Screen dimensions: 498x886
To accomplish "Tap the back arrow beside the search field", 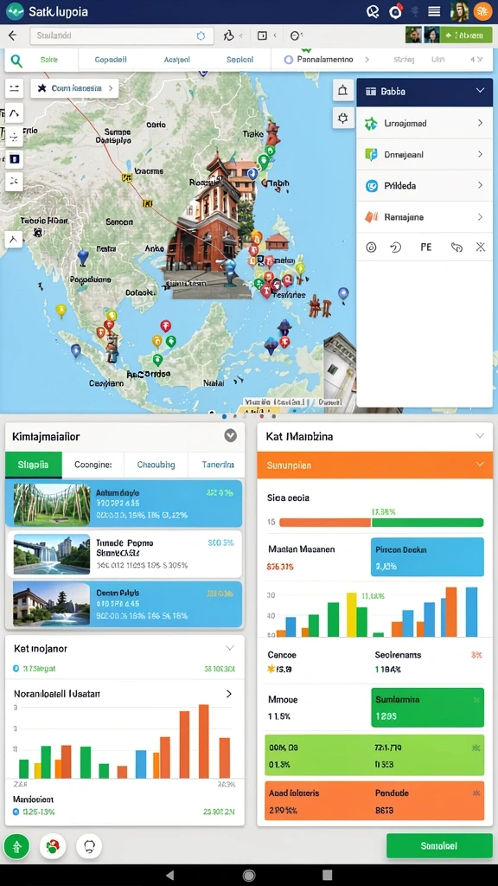I will (12, 35).
